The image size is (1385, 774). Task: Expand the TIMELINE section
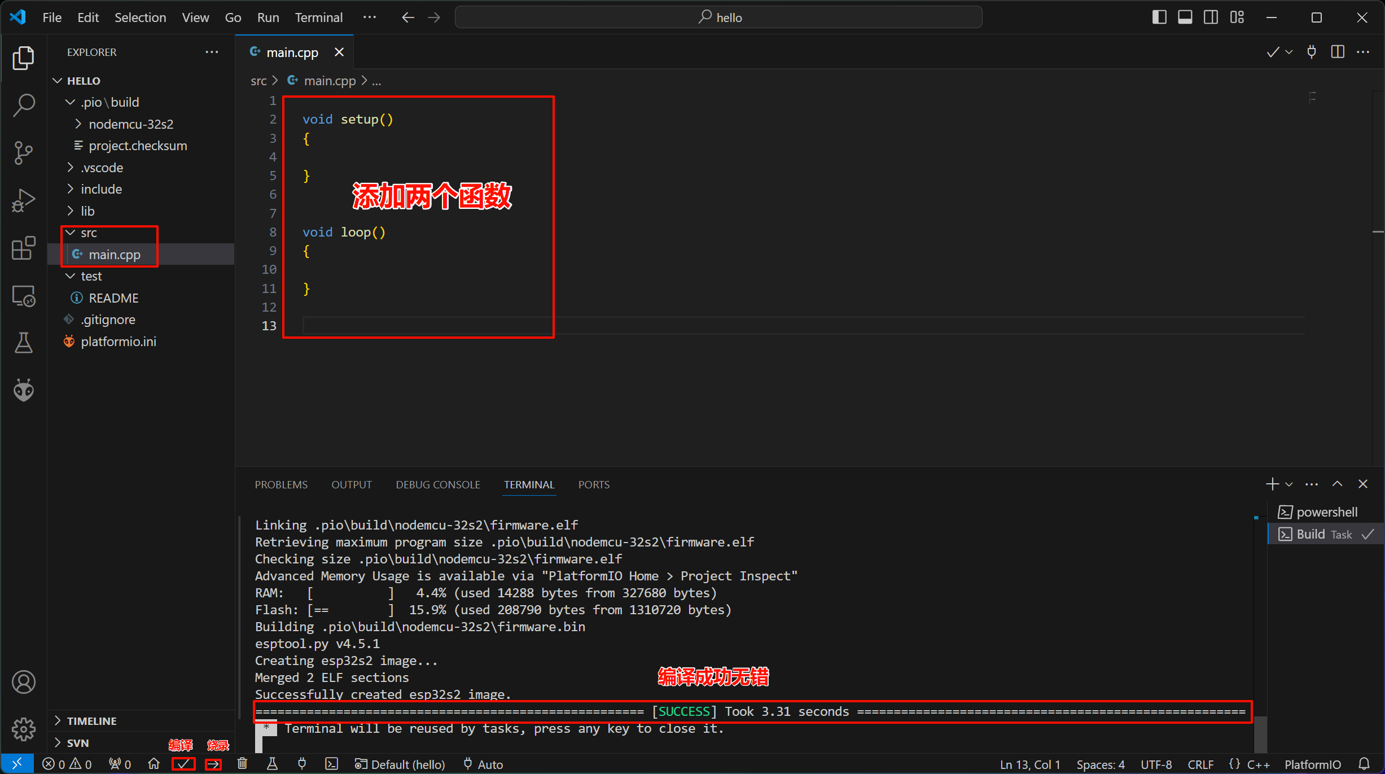click(91, 721)
